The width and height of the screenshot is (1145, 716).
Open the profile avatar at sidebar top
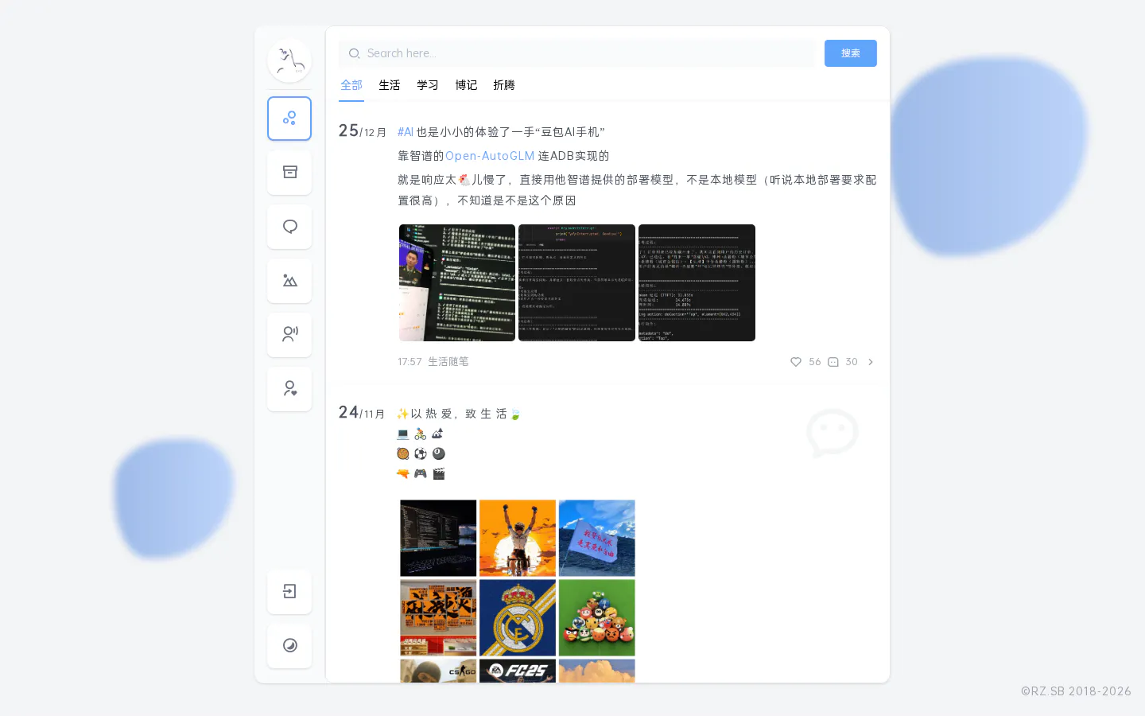(x=289, y=60)
